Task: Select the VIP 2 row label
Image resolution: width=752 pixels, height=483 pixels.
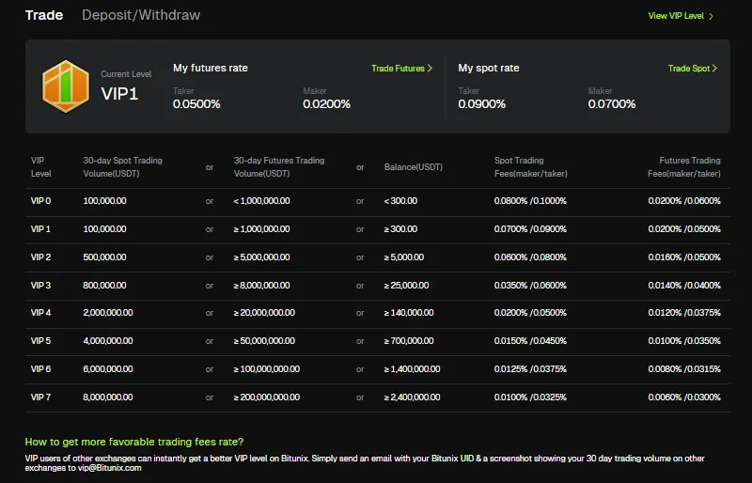Action: coord(40,257)
